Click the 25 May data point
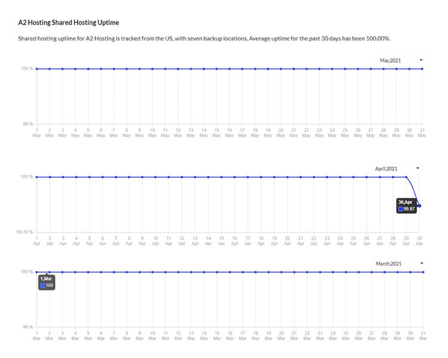The height and width of the screenshot is (358, 448). click(x=345, y=69)
